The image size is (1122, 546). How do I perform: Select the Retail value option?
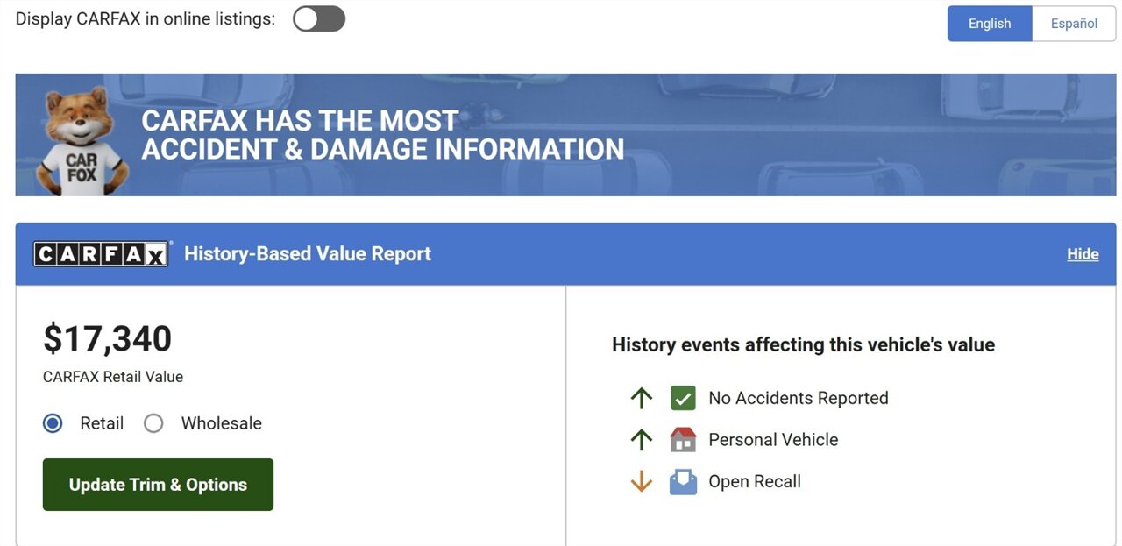pos(53,423)
